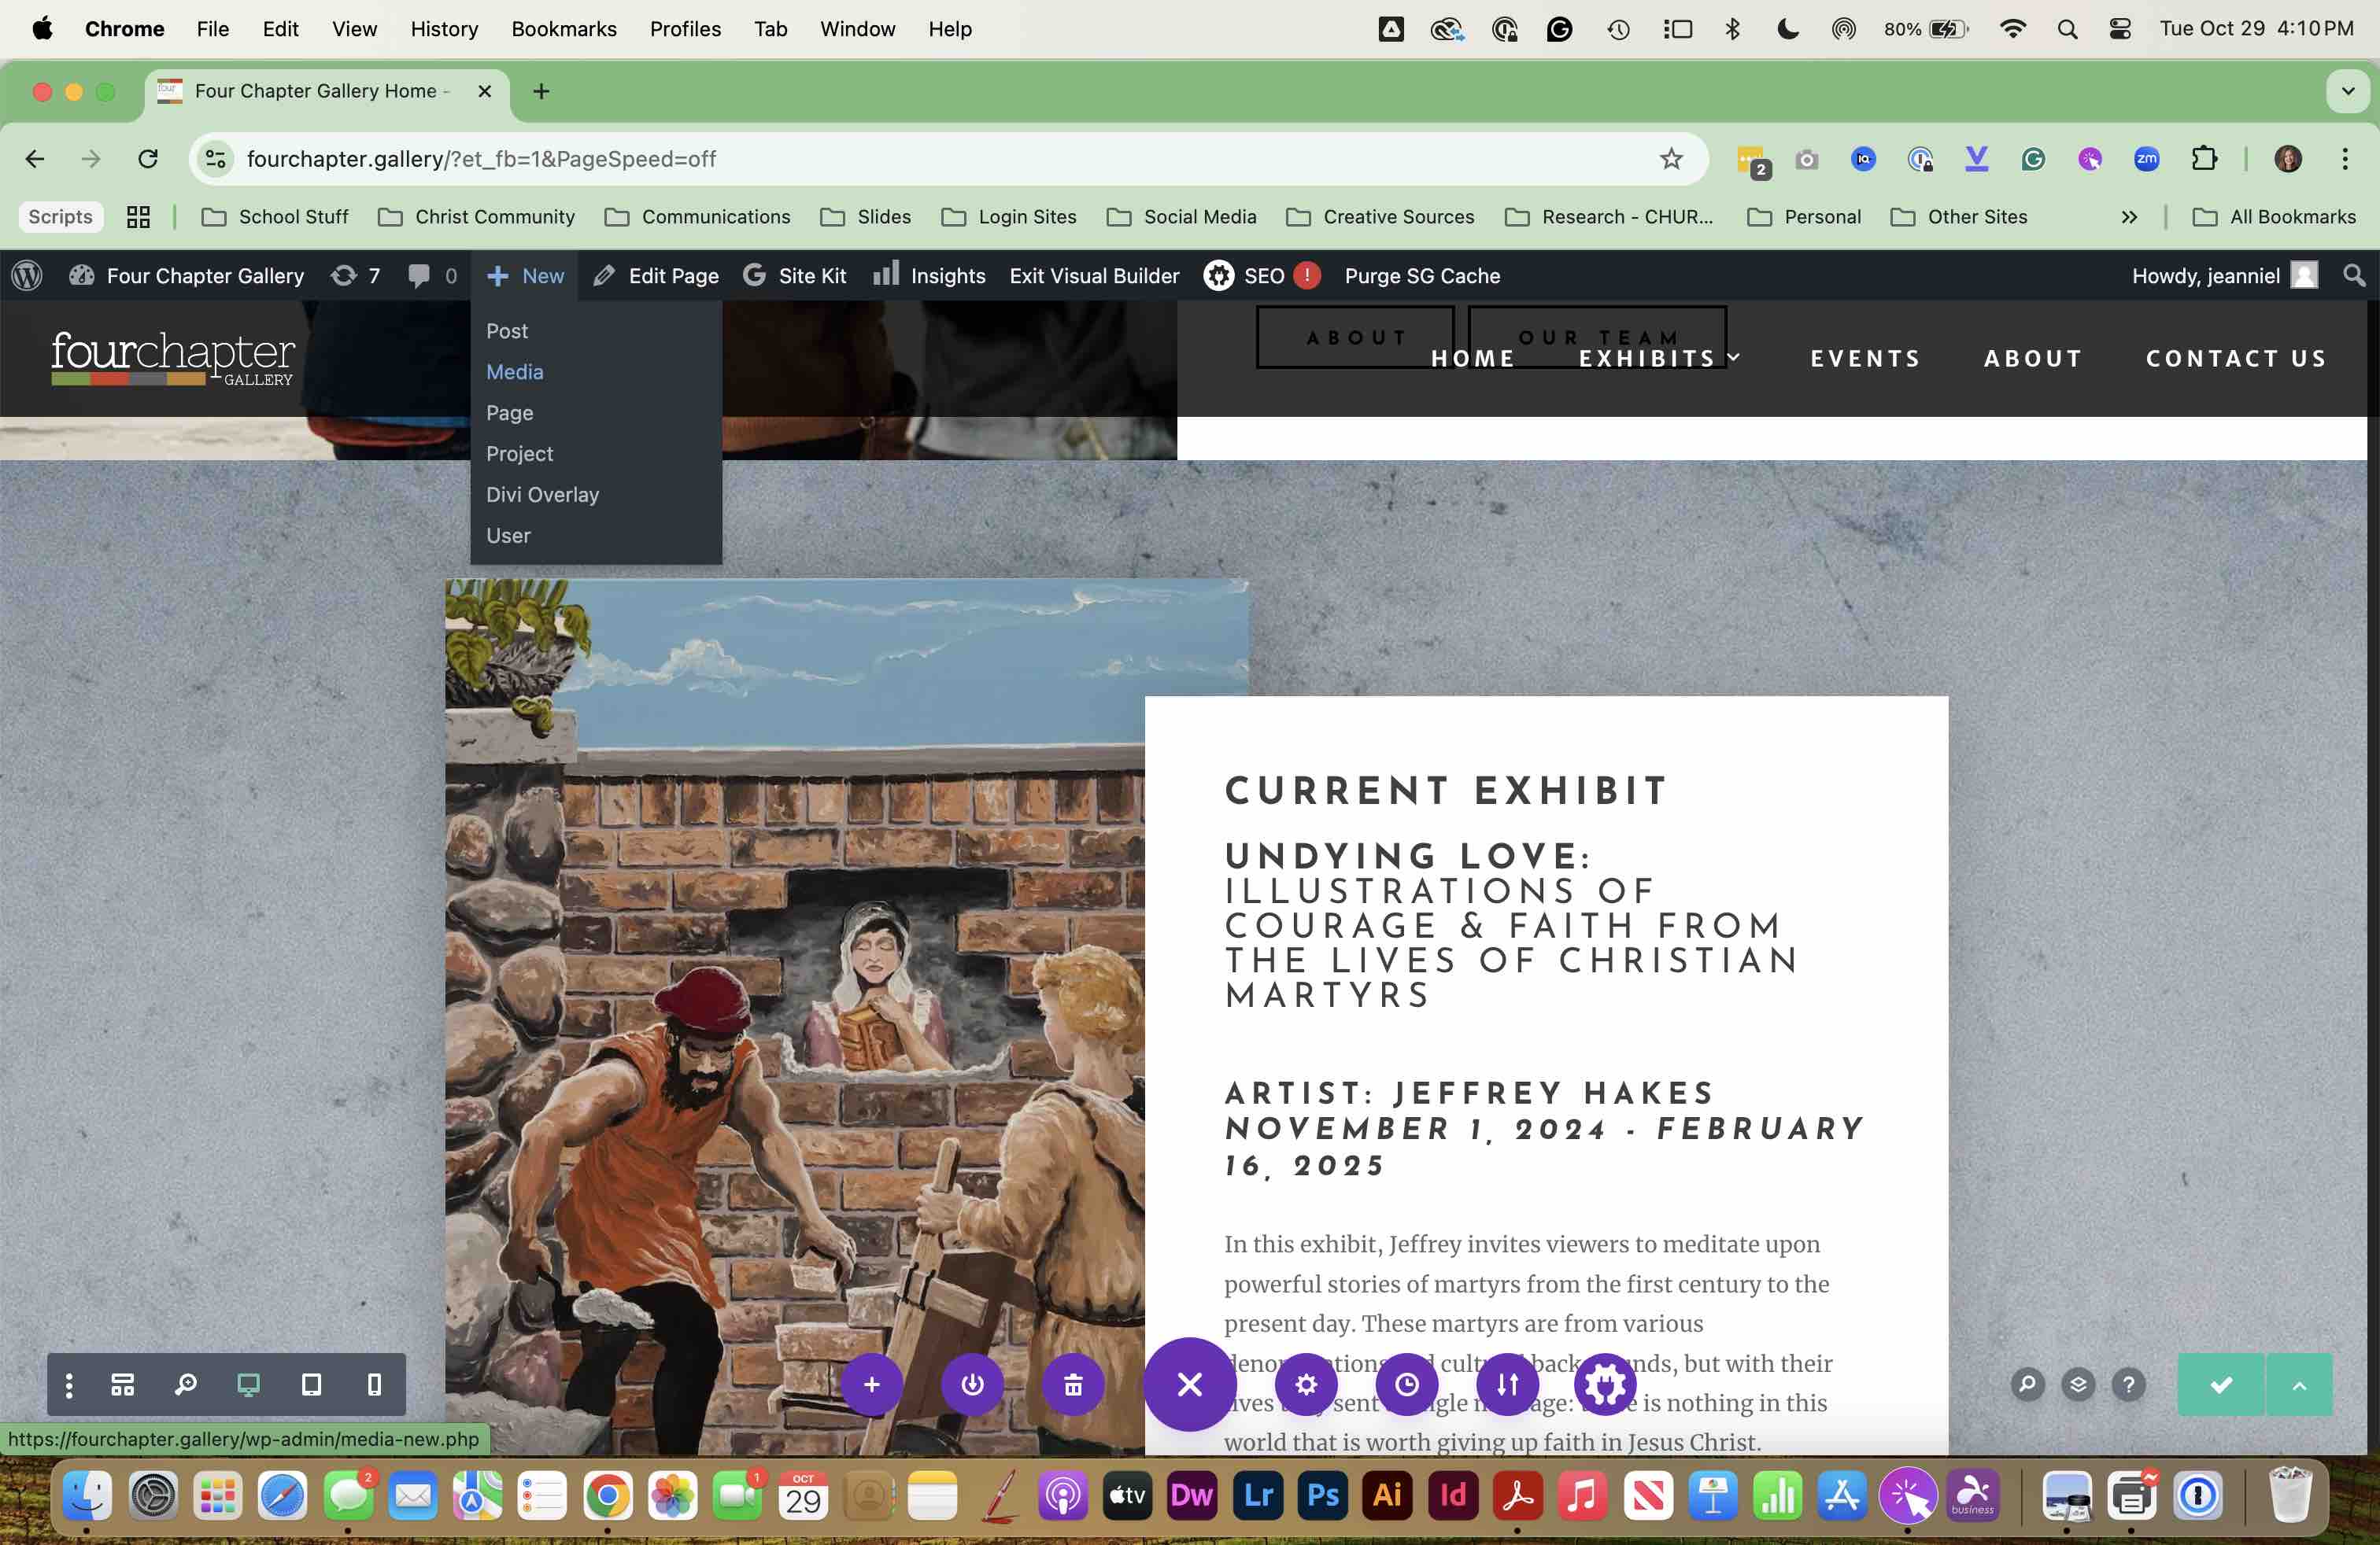The image size is (2380, 1545).
Task: Click CONTACT US in site navigation
Action: coord(2236,359)
